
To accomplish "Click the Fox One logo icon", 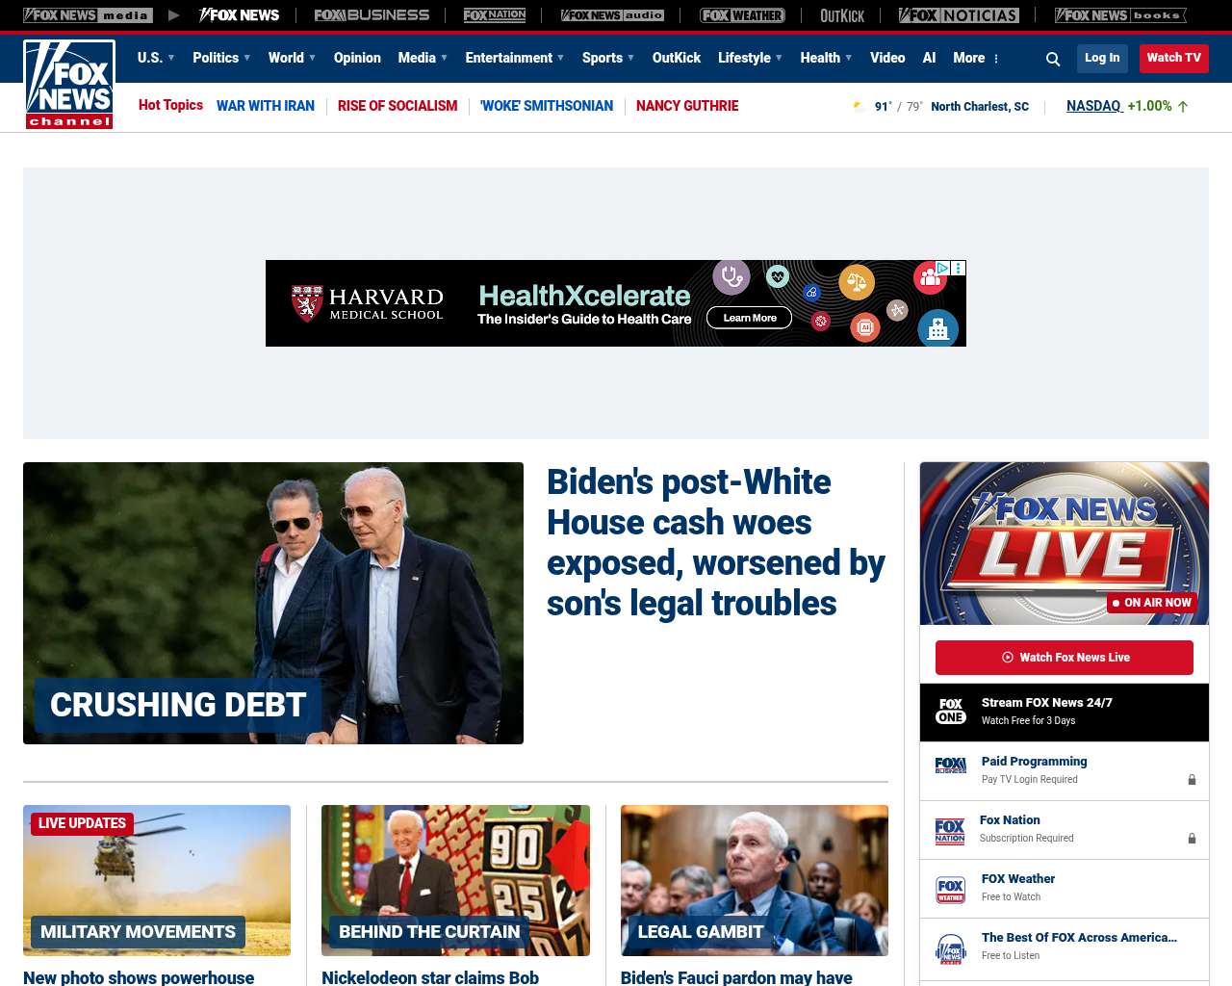I will (951, 712).
